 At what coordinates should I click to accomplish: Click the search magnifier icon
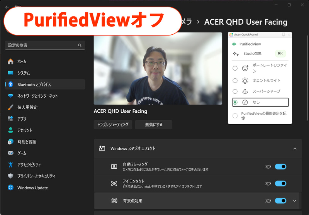click(x=80, y=45)
